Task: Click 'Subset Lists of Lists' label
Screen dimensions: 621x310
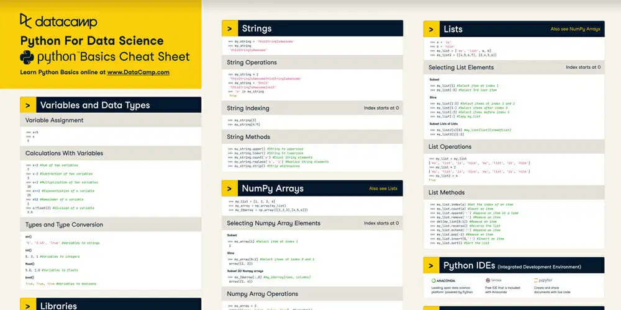Action: point(443,124)
